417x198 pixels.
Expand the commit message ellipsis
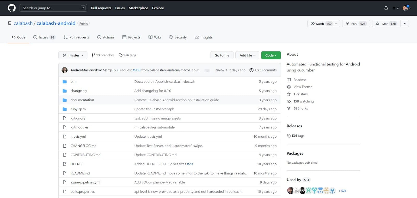(207, 70)
